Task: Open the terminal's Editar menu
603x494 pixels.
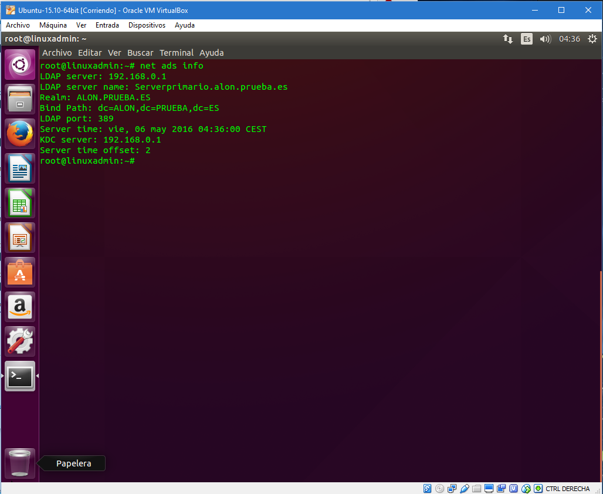Action: pos(90,53)
